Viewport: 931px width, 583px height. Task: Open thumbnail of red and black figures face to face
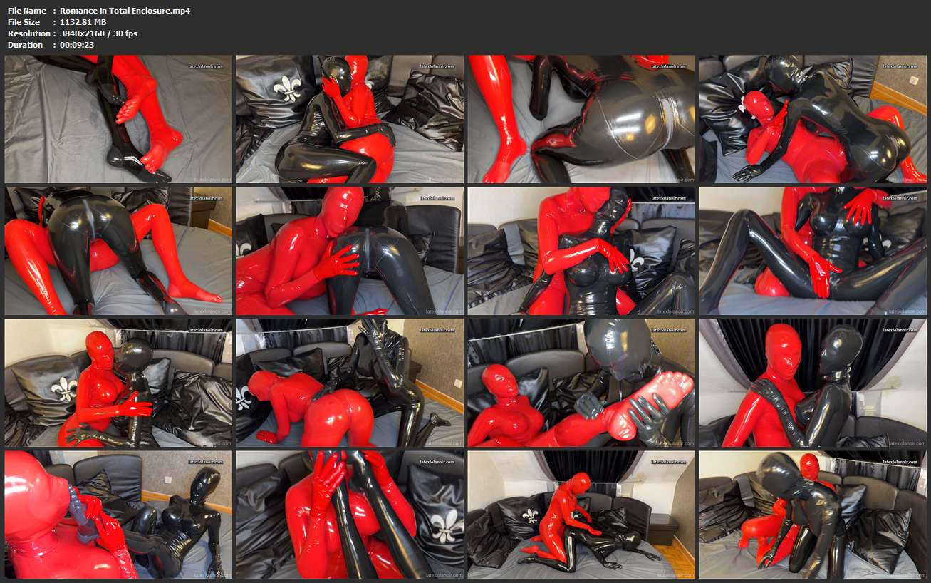pos(118,383)
